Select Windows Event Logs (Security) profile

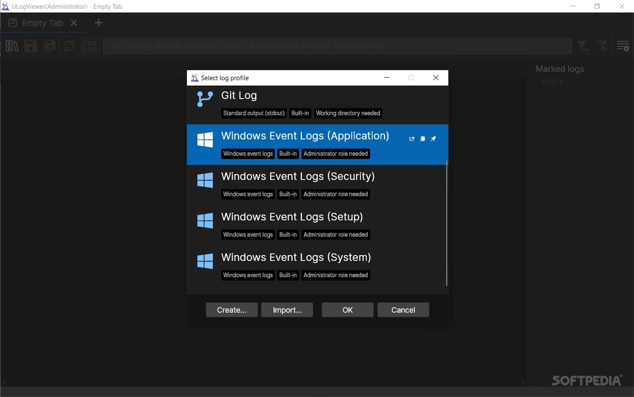317,185
